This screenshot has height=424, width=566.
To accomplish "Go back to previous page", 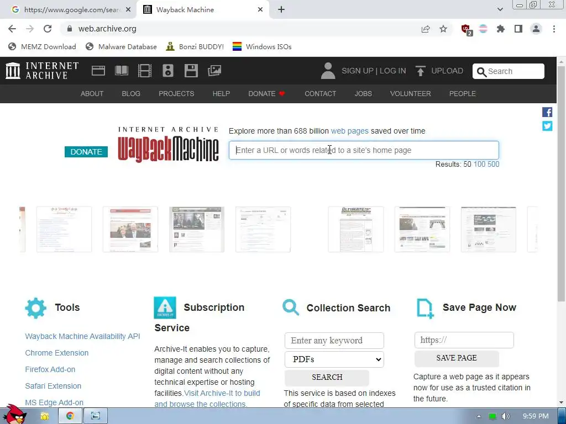I will 12,29.
